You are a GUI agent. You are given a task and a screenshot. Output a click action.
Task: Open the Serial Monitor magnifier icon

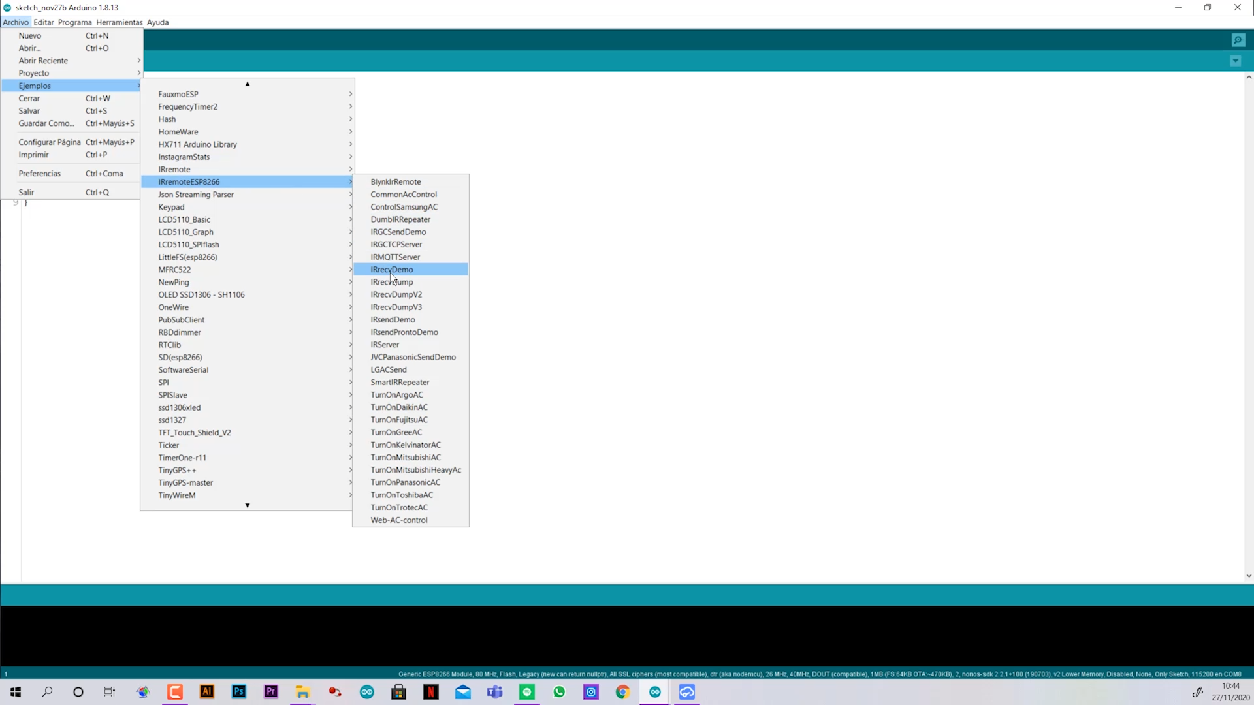[x=1238, y=40]
